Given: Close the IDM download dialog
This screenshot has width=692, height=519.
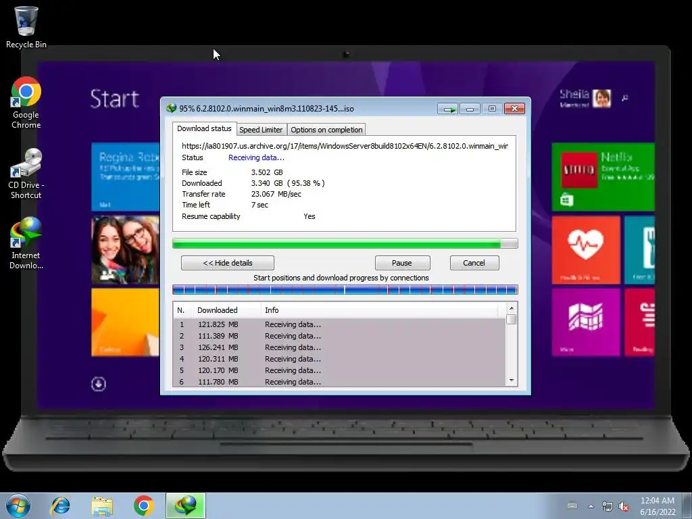Looking at the screenshot, I should pyautogui.click(x=514, y=109).
